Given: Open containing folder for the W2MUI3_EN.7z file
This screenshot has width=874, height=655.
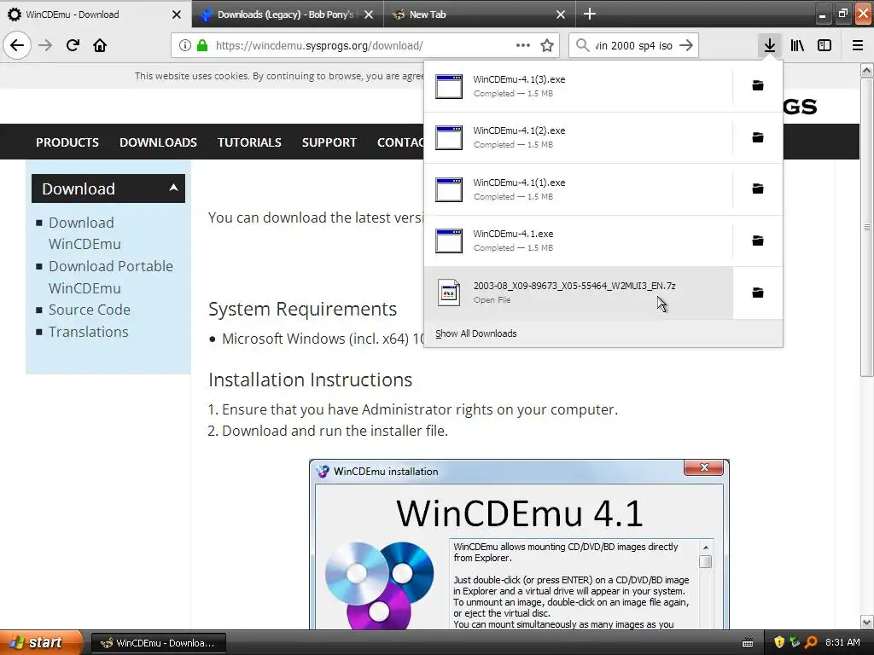Looking at the screenshot, I should [758, 293].
